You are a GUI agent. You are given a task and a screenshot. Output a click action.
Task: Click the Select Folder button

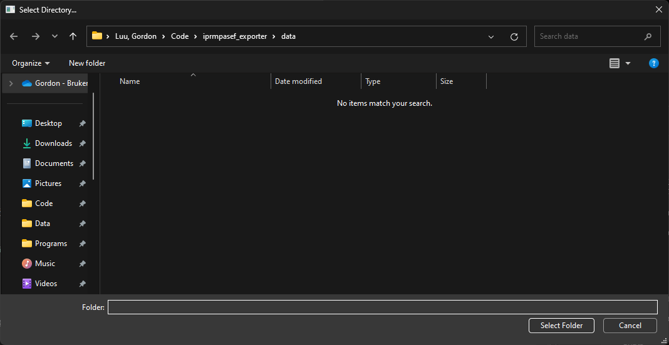pos(561,326)
